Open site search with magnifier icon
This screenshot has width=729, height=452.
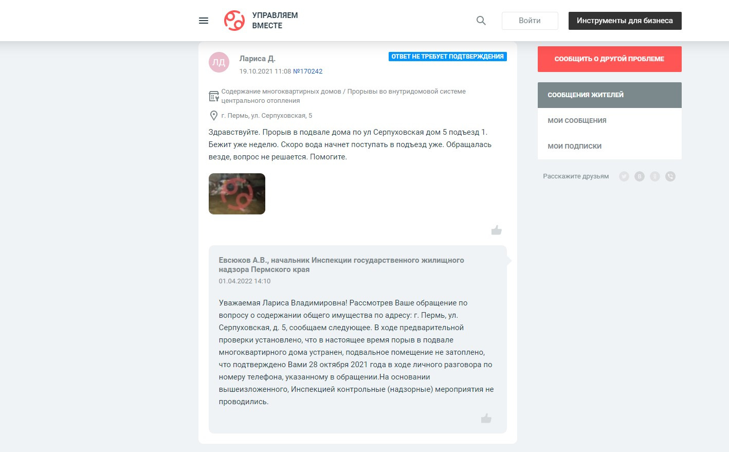tap(481, 21)
